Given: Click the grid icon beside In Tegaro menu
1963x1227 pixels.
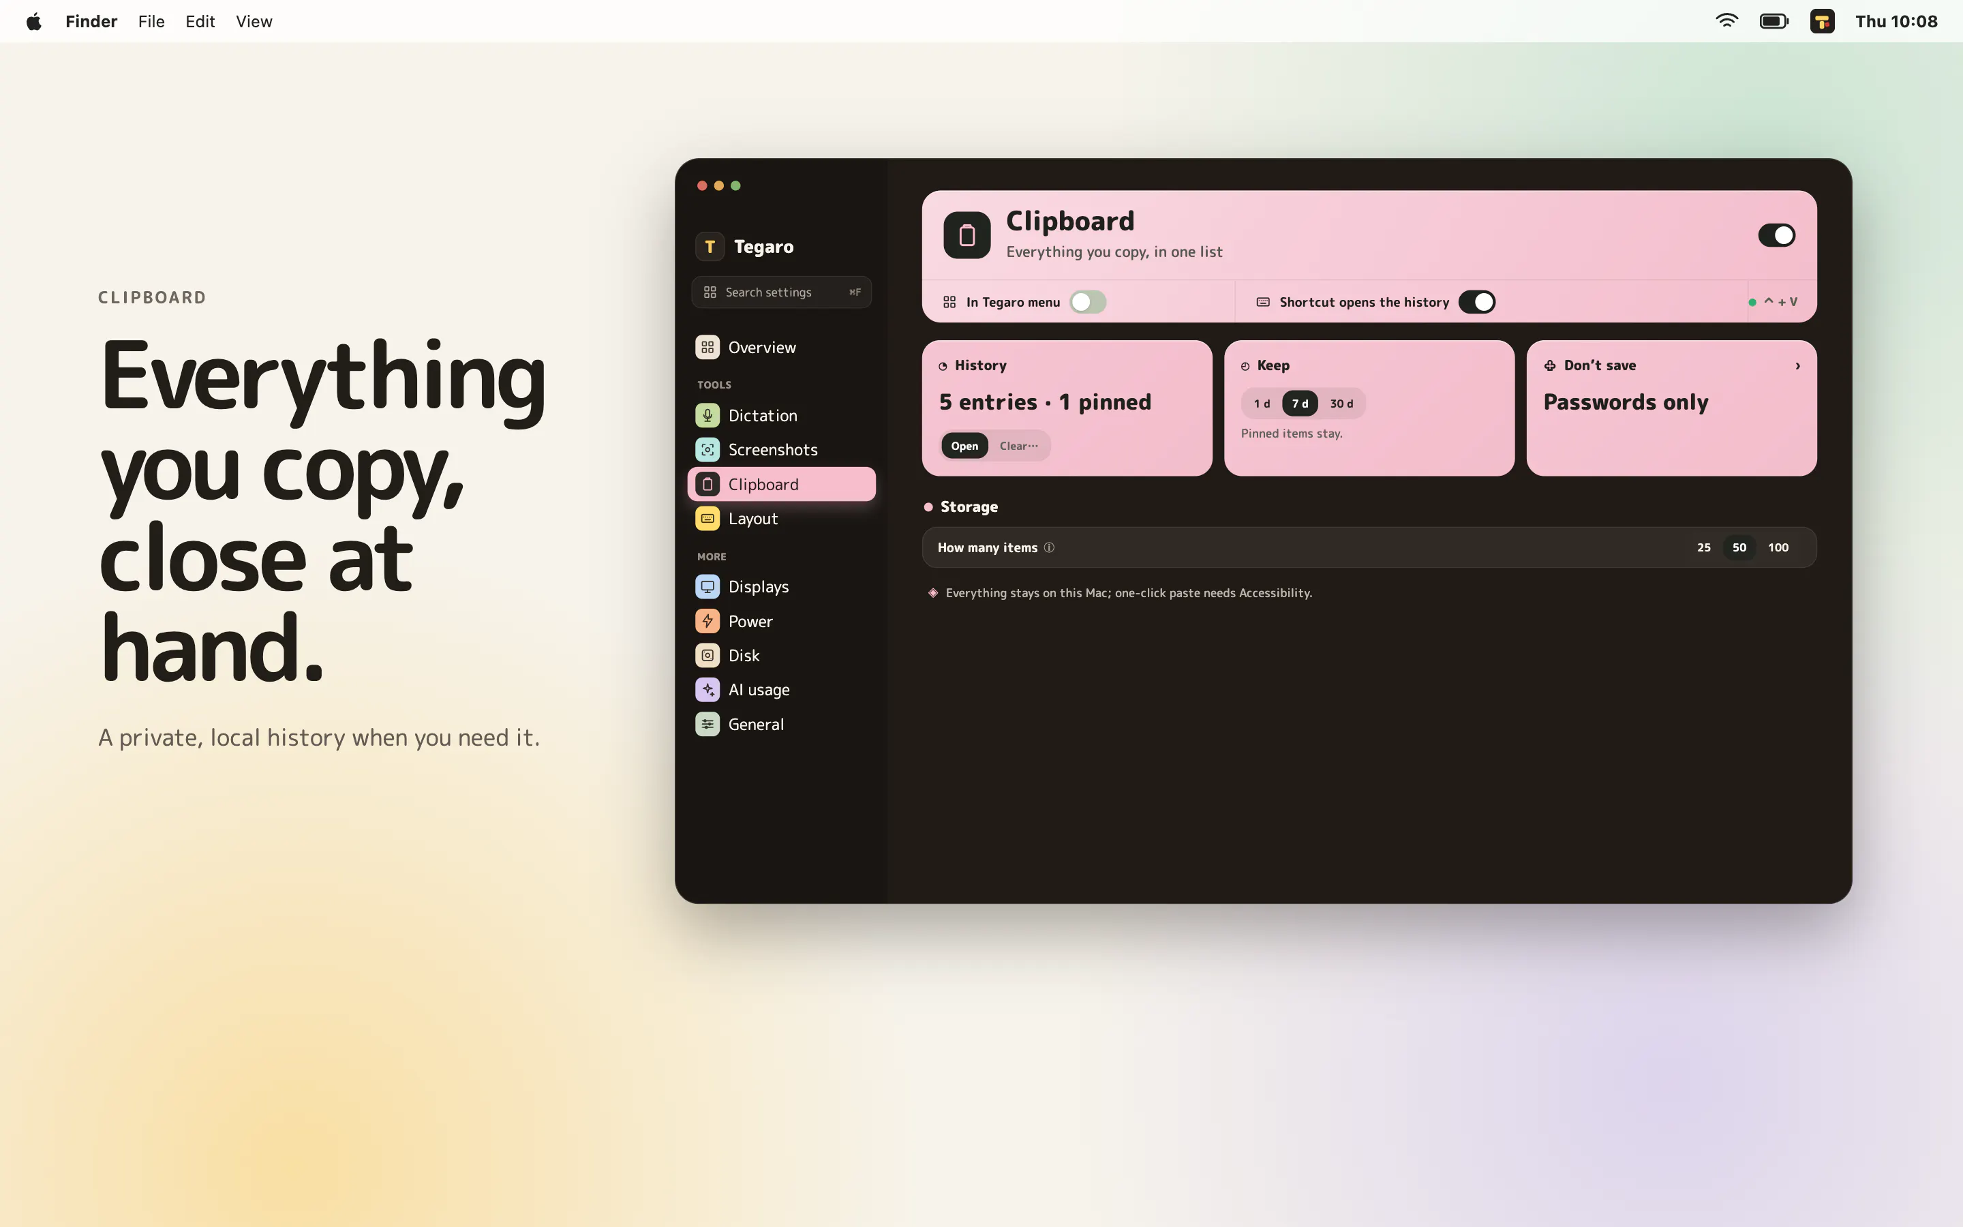Looking at the screenshot, I should (949, 302).
